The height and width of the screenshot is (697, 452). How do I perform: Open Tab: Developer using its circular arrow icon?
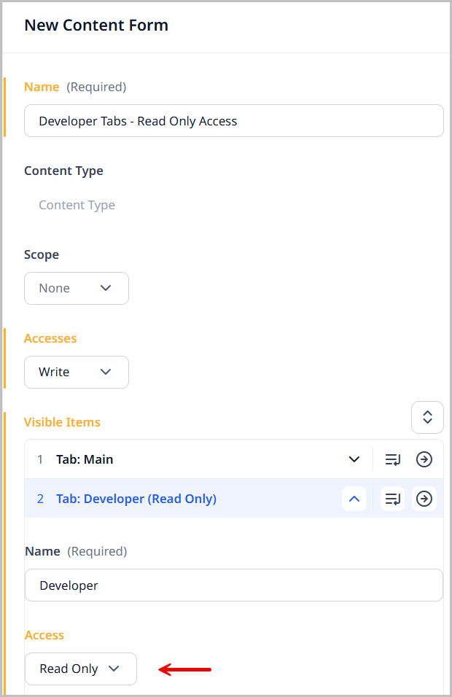coord(424,499)
